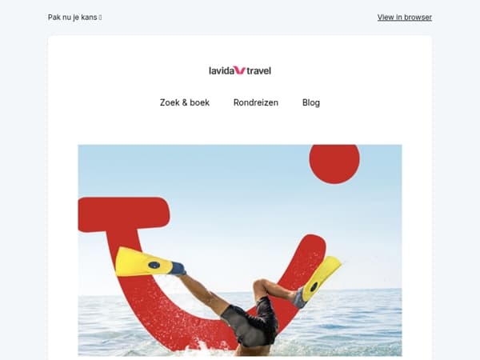The height and width of the screenshot is (360, 480).
Task: Click the red T-shaped bar of the smile logo
Action: click(124, 214)
